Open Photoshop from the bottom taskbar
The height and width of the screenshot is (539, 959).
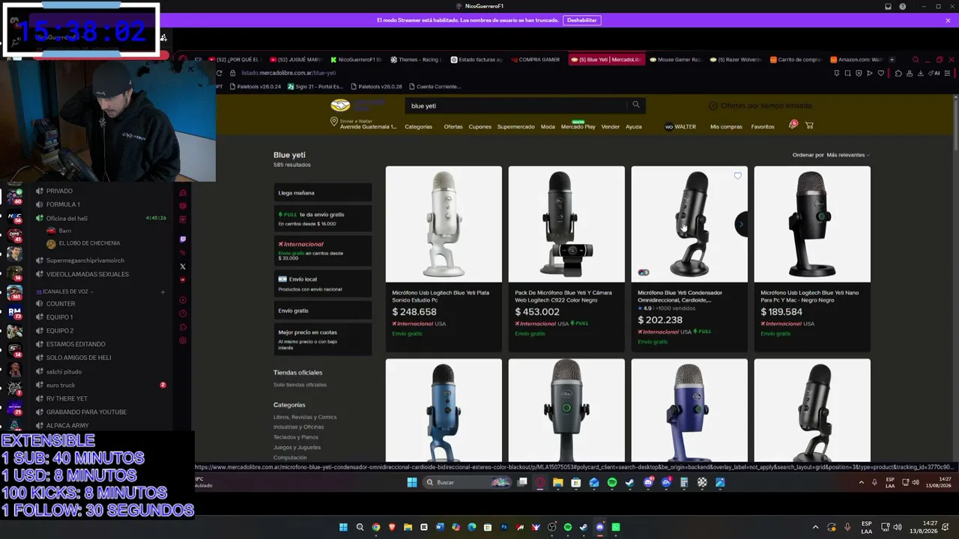(x=503, y=527)
